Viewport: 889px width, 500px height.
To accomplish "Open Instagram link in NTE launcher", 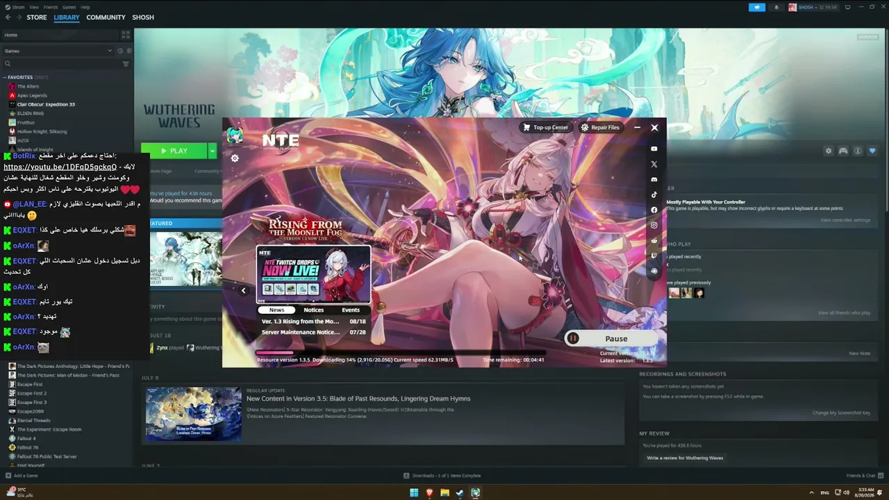I will click(x=654, y=225).
